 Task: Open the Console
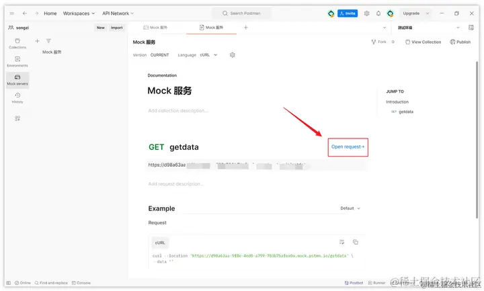tap(81, 283)
